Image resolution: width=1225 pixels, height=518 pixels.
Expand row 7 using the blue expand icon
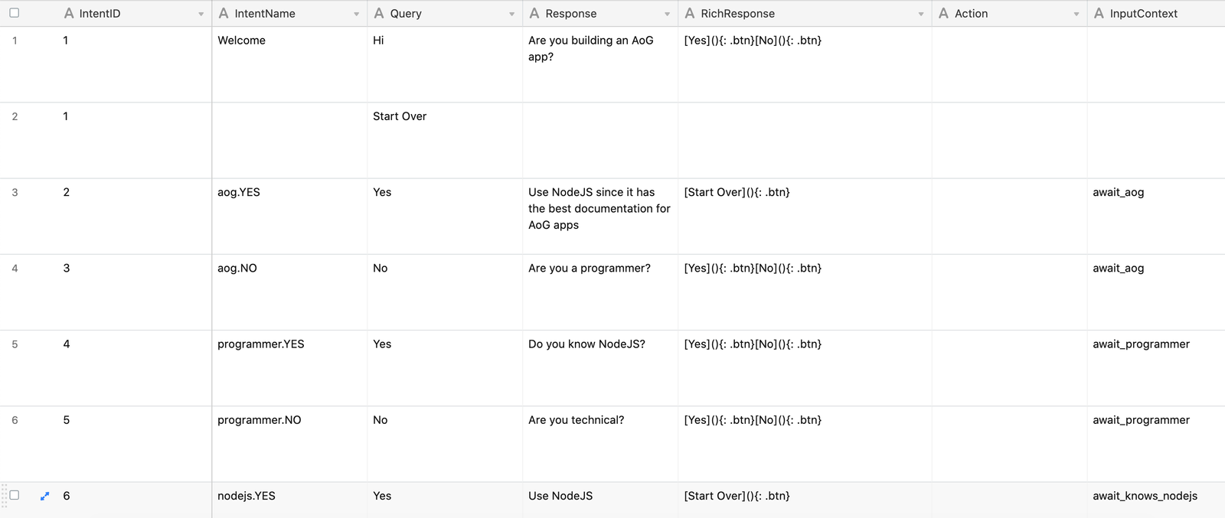44,496
